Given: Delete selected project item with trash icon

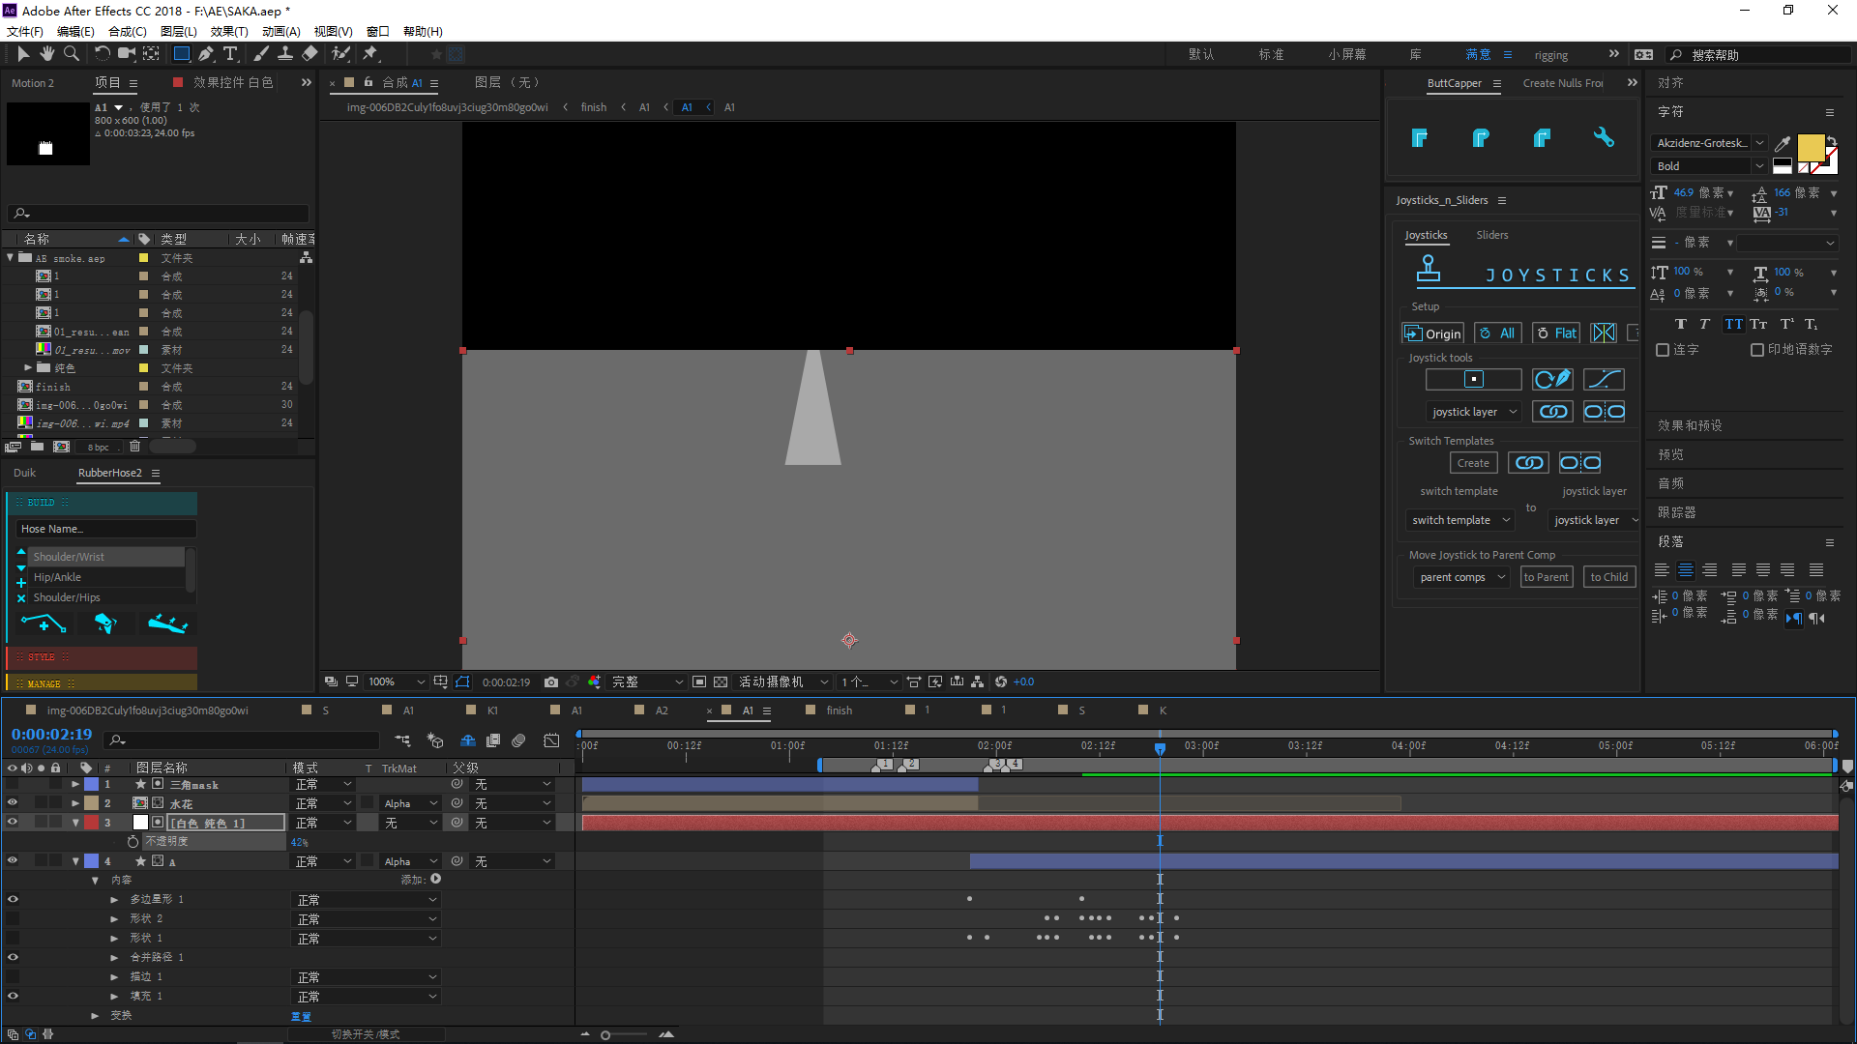Looking at the screenshot, I should (x=134, y=447).
